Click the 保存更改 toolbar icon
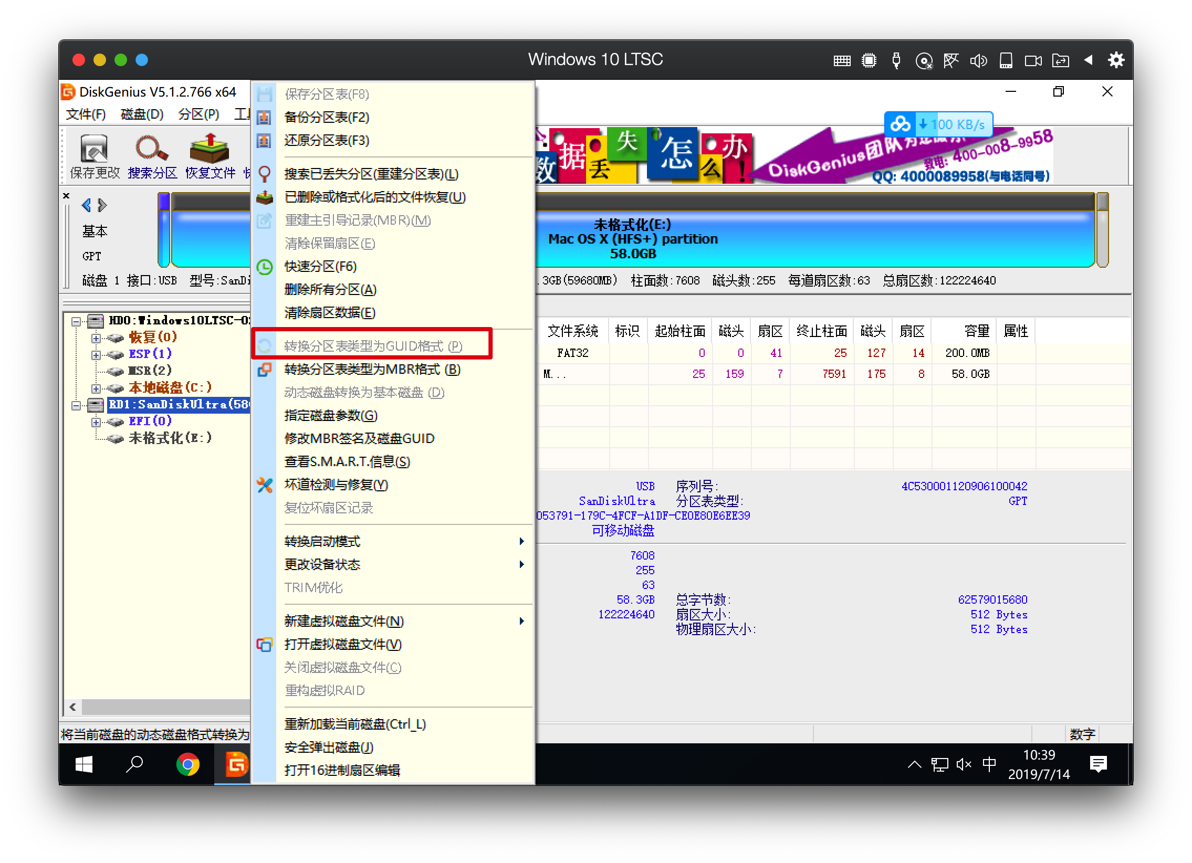This screenshot has width=1192, height=863. [95, 156]
